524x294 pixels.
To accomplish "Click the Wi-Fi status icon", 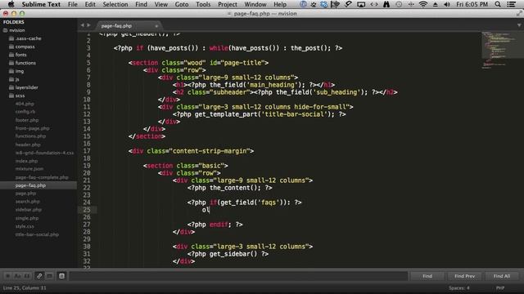I will (423, 4).
